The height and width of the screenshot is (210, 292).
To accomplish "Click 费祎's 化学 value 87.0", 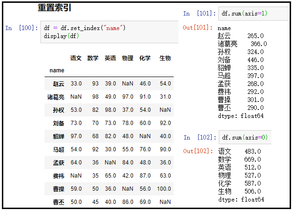I will click(145, 176).
